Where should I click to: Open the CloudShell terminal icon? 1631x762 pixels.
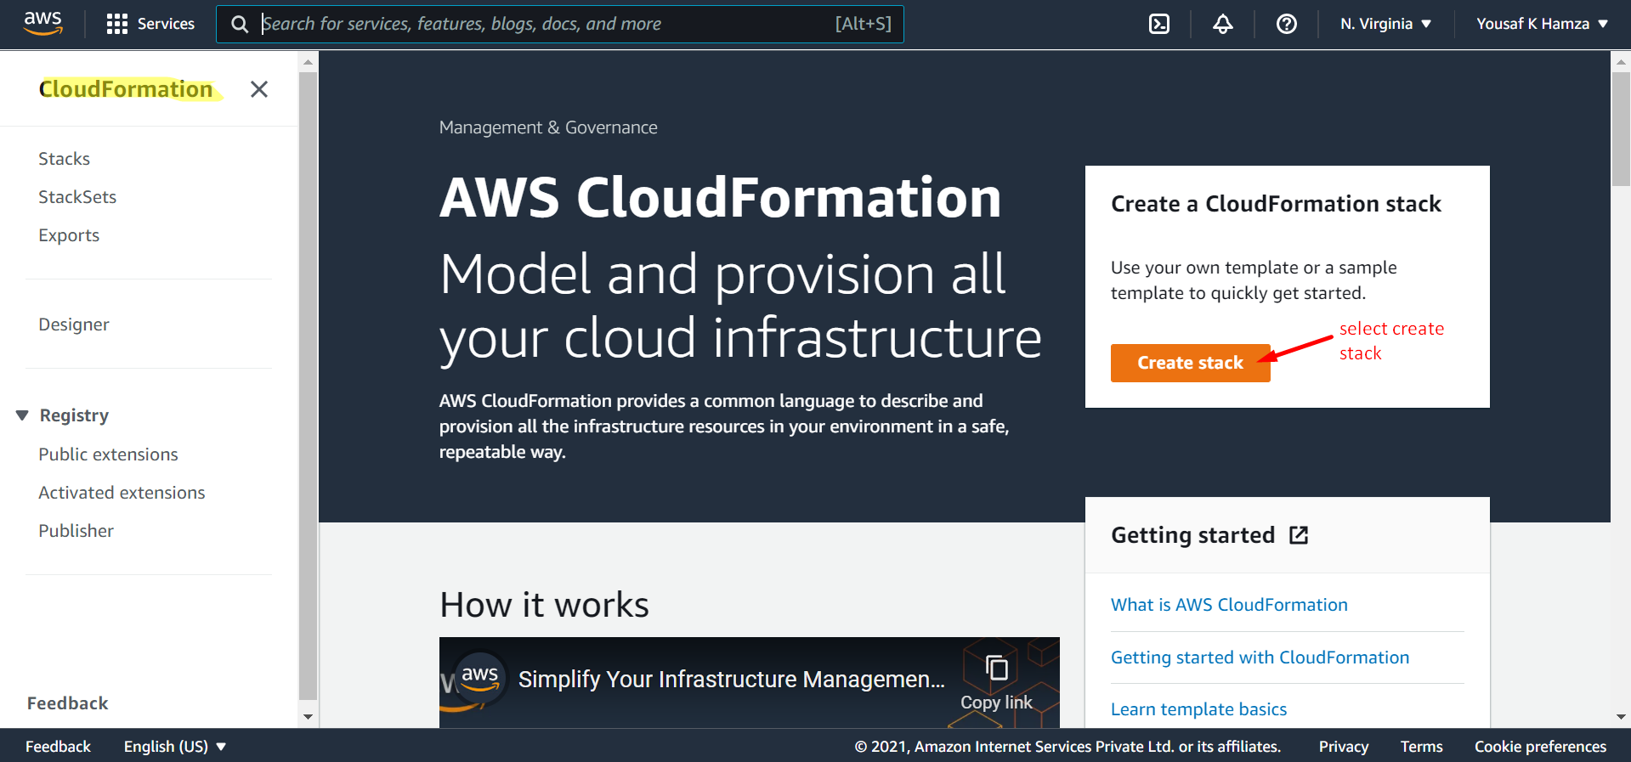point(1159,24)
